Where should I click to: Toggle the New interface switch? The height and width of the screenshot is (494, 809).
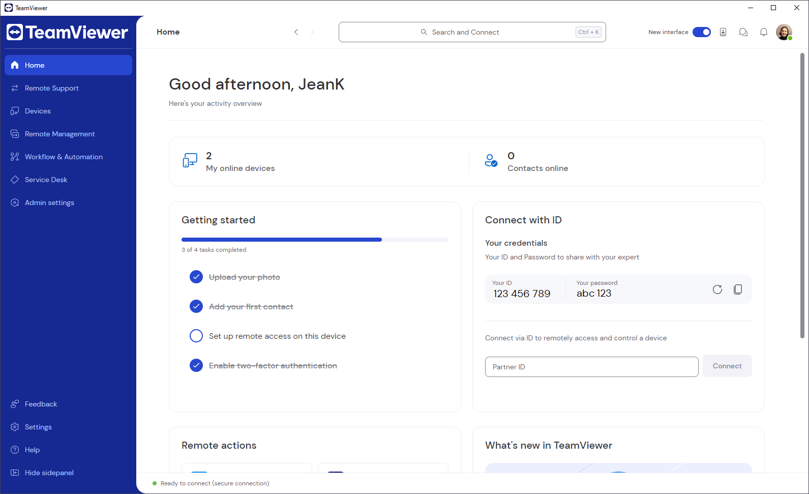point(701,32)
